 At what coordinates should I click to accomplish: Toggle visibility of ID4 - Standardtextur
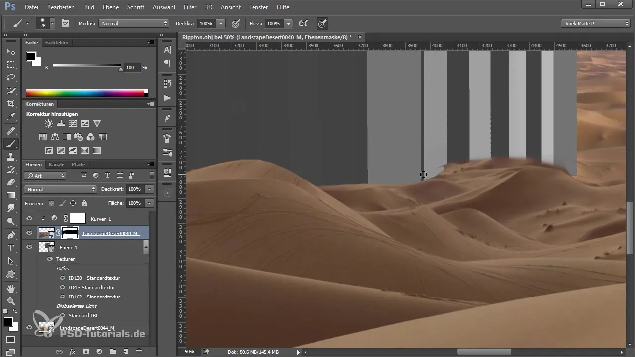[x=63, y=287]
